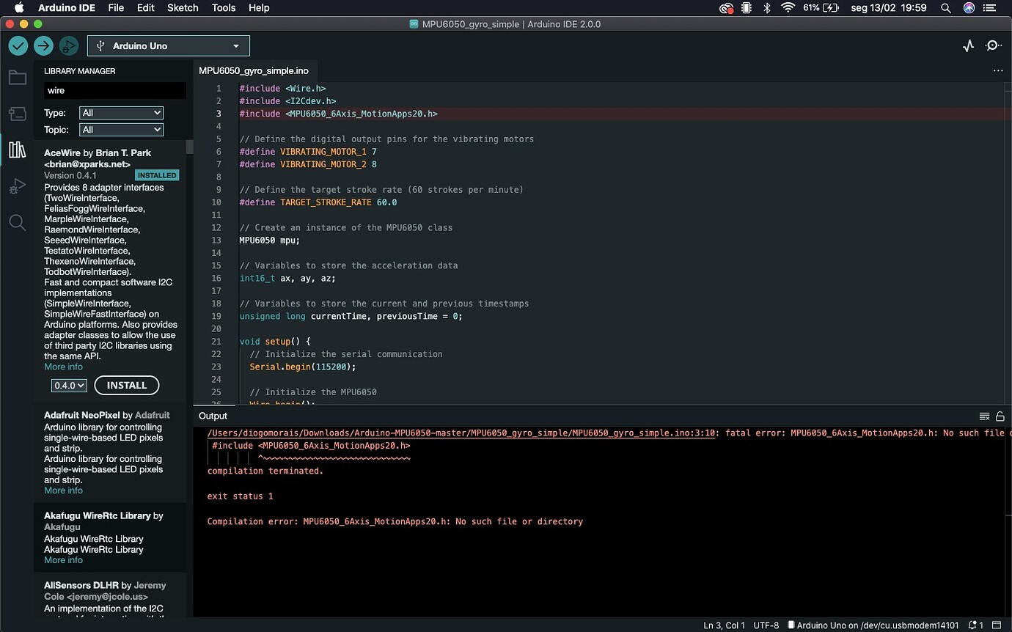This screenshot has width=1012, height=632.
Task: Click the library search field containing 'wire'
Action: click(114, 91)
